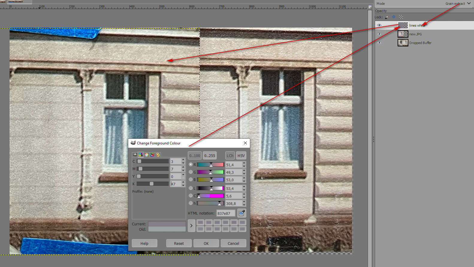This screenshot has height=267, width=474.
Task: Open the colour Wheel selector tab
Action: click(x=152, y=155)
